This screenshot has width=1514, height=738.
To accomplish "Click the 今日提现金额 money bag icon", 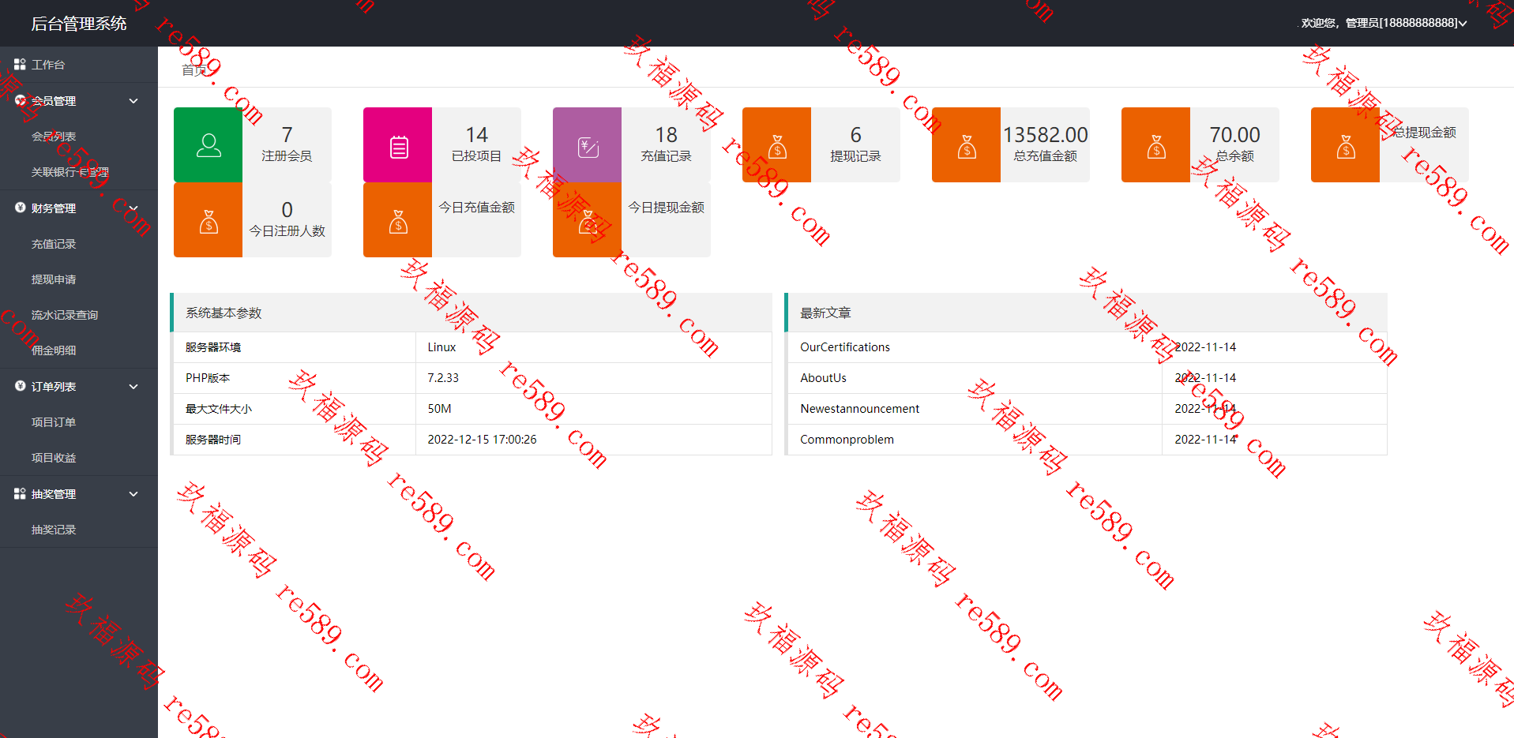I will point(588,220).
